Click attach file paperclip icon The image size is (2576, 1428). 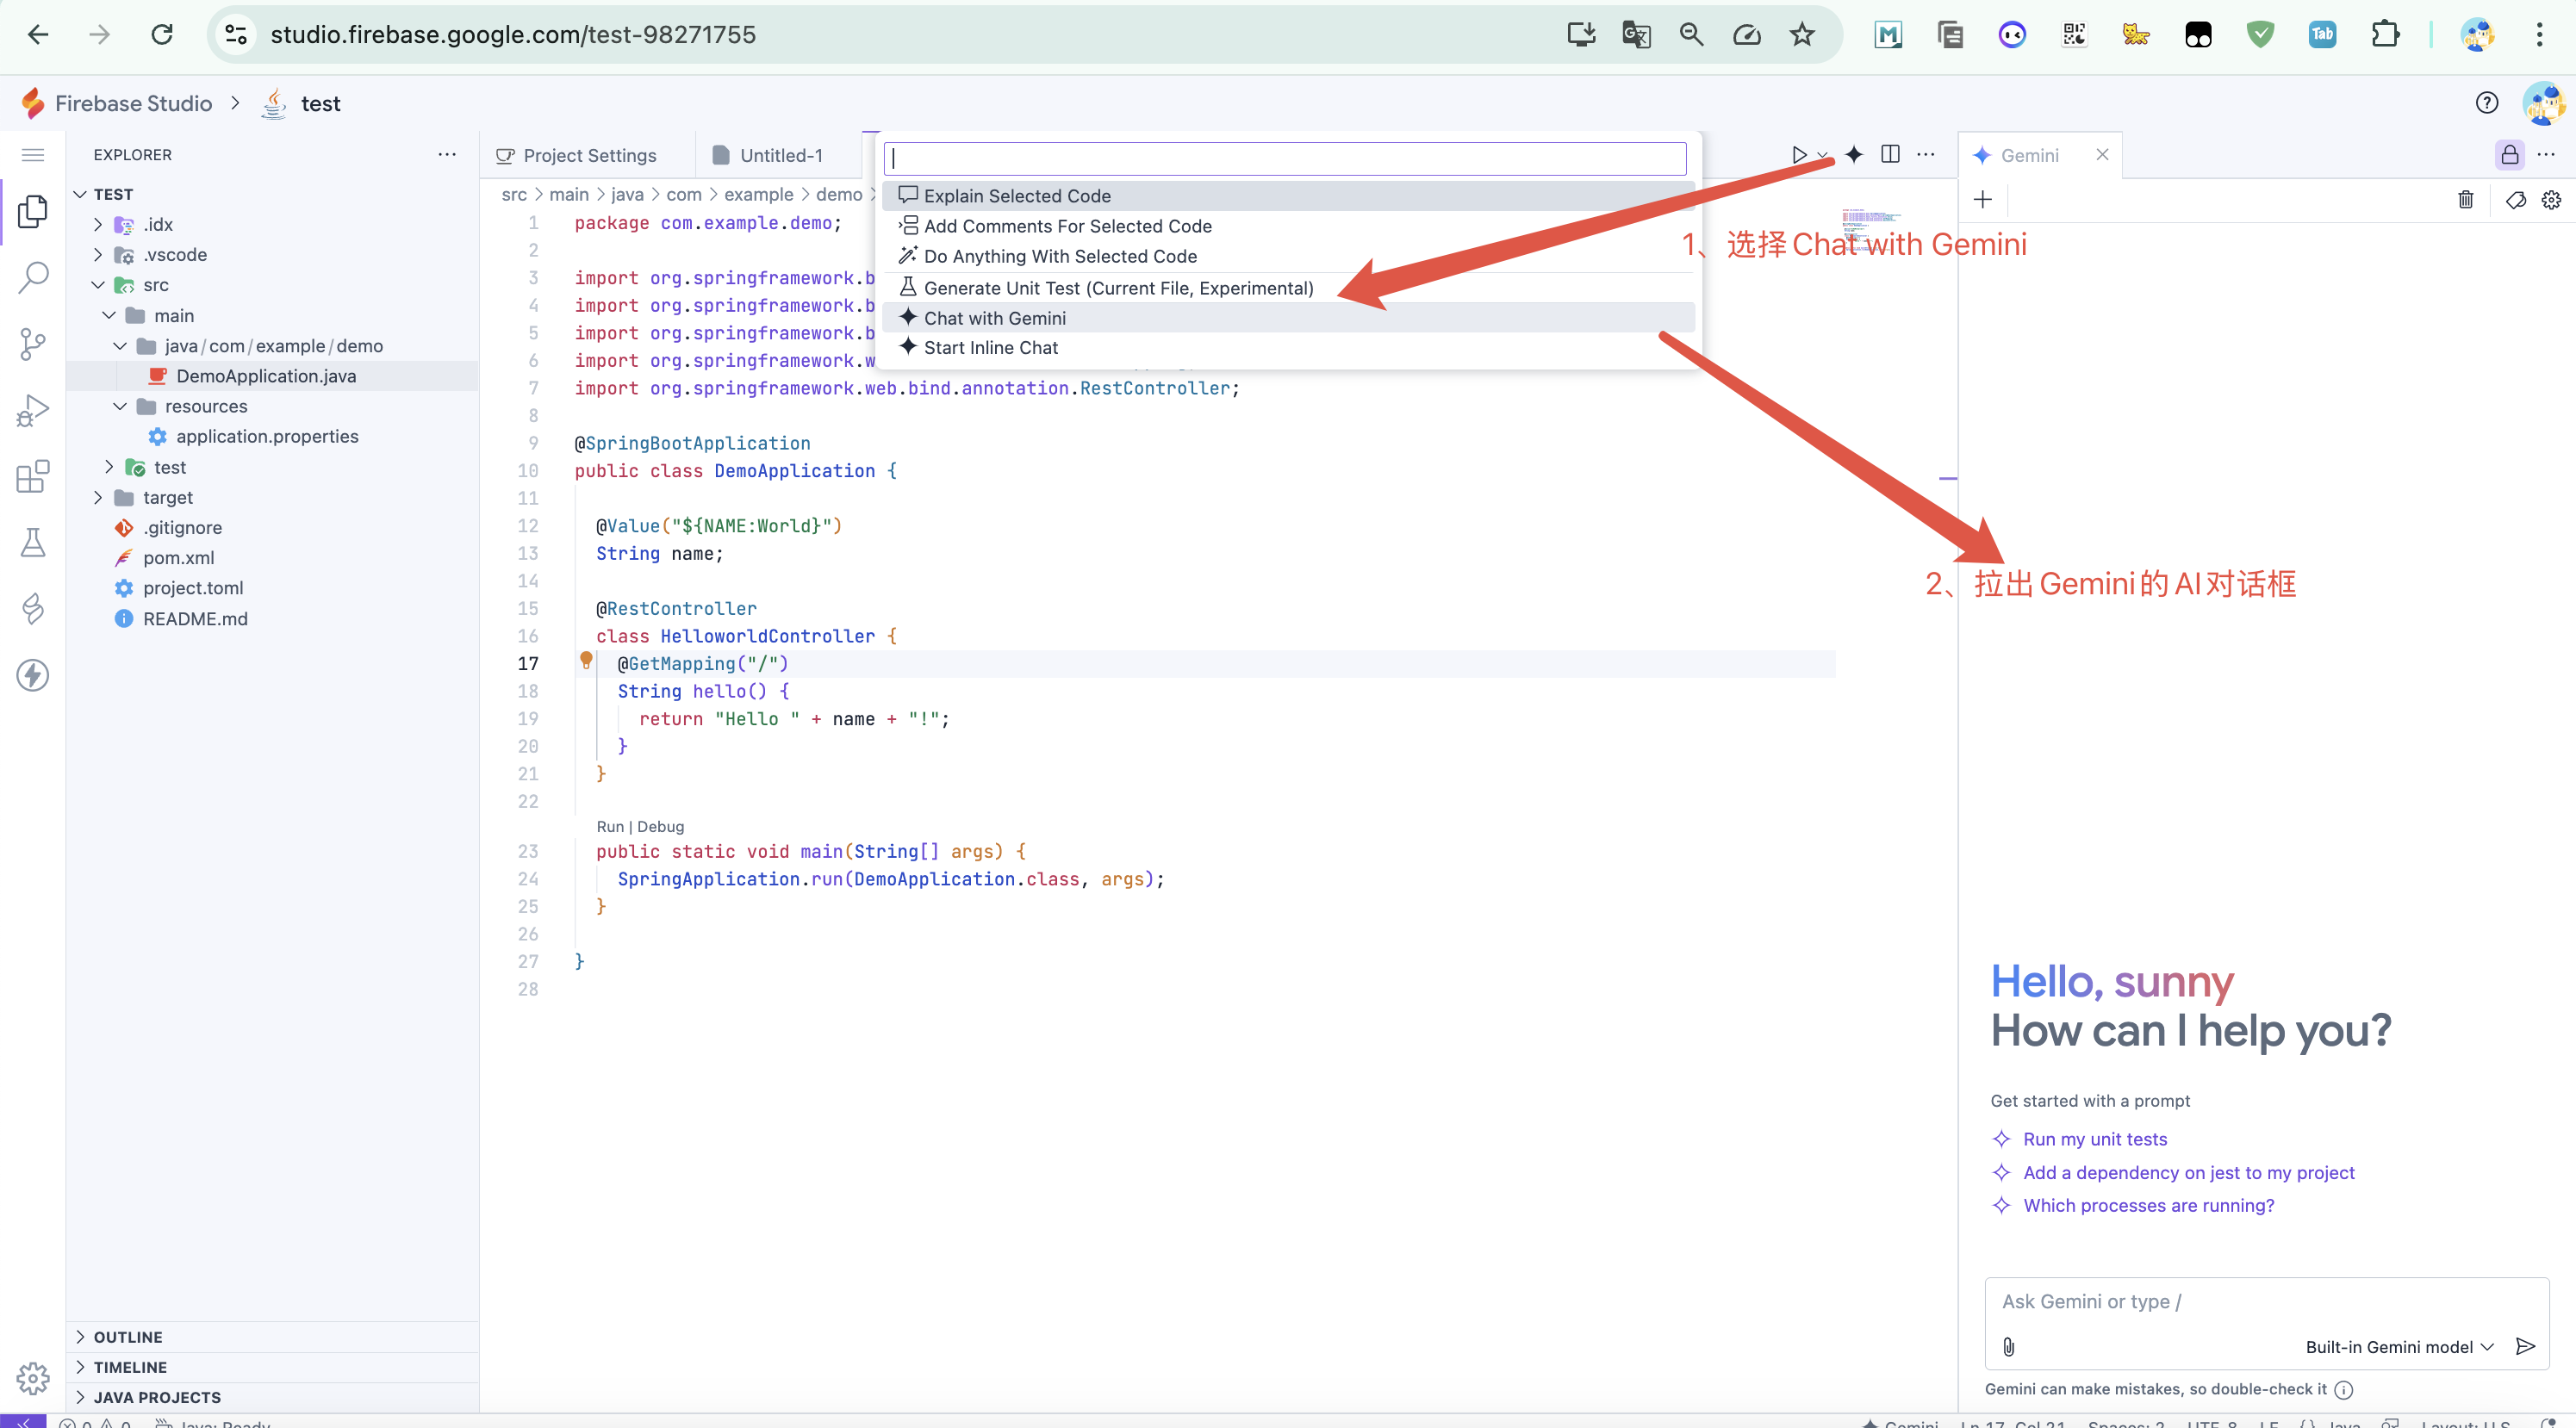coord(2009,1346)
